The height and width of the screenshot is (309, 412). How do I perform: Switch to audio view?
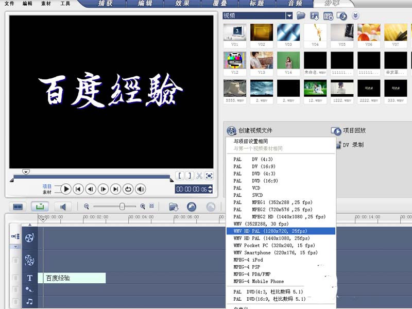pos(63,207)
